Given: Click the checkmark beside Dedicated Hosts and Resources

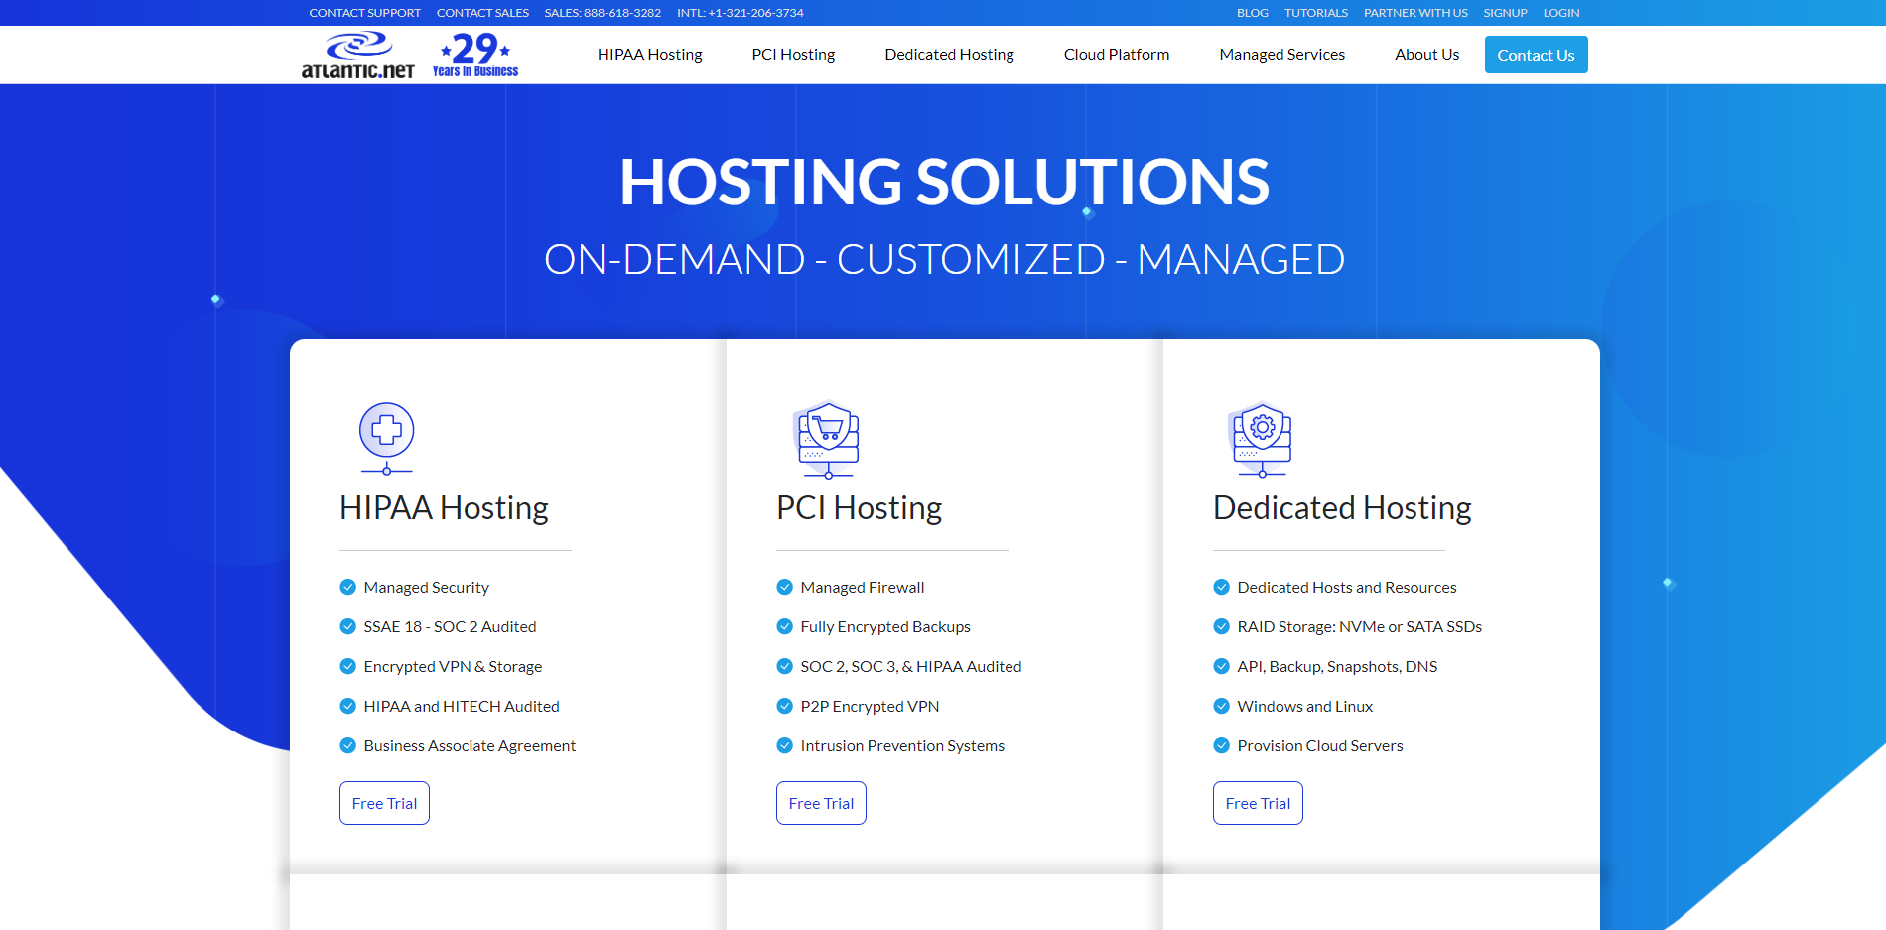Looking at the screenshot, I should [1222, 587].
